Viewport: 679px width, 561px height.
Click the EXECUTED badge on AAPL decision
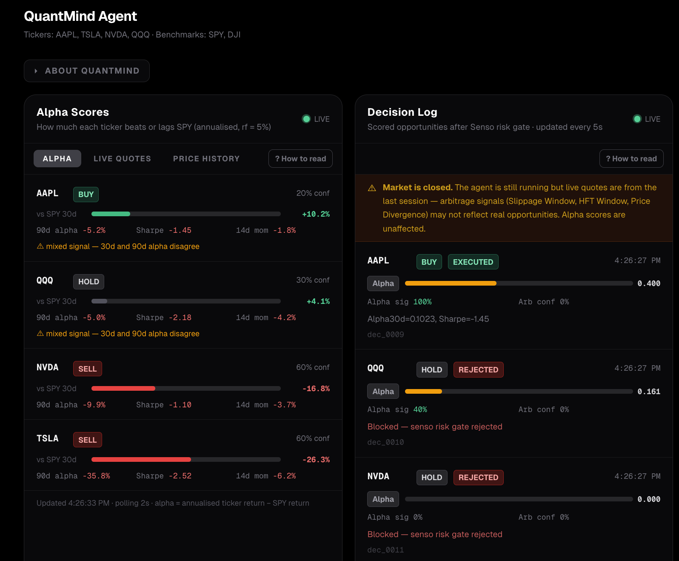click(473, 262)
